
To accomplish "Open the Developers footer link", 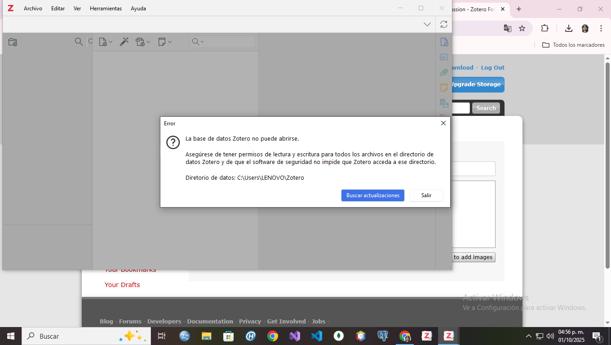I will coord(164,321).
